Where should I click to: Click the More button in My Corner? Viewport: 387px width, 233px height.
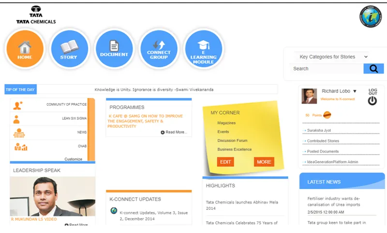coord(264,162)
